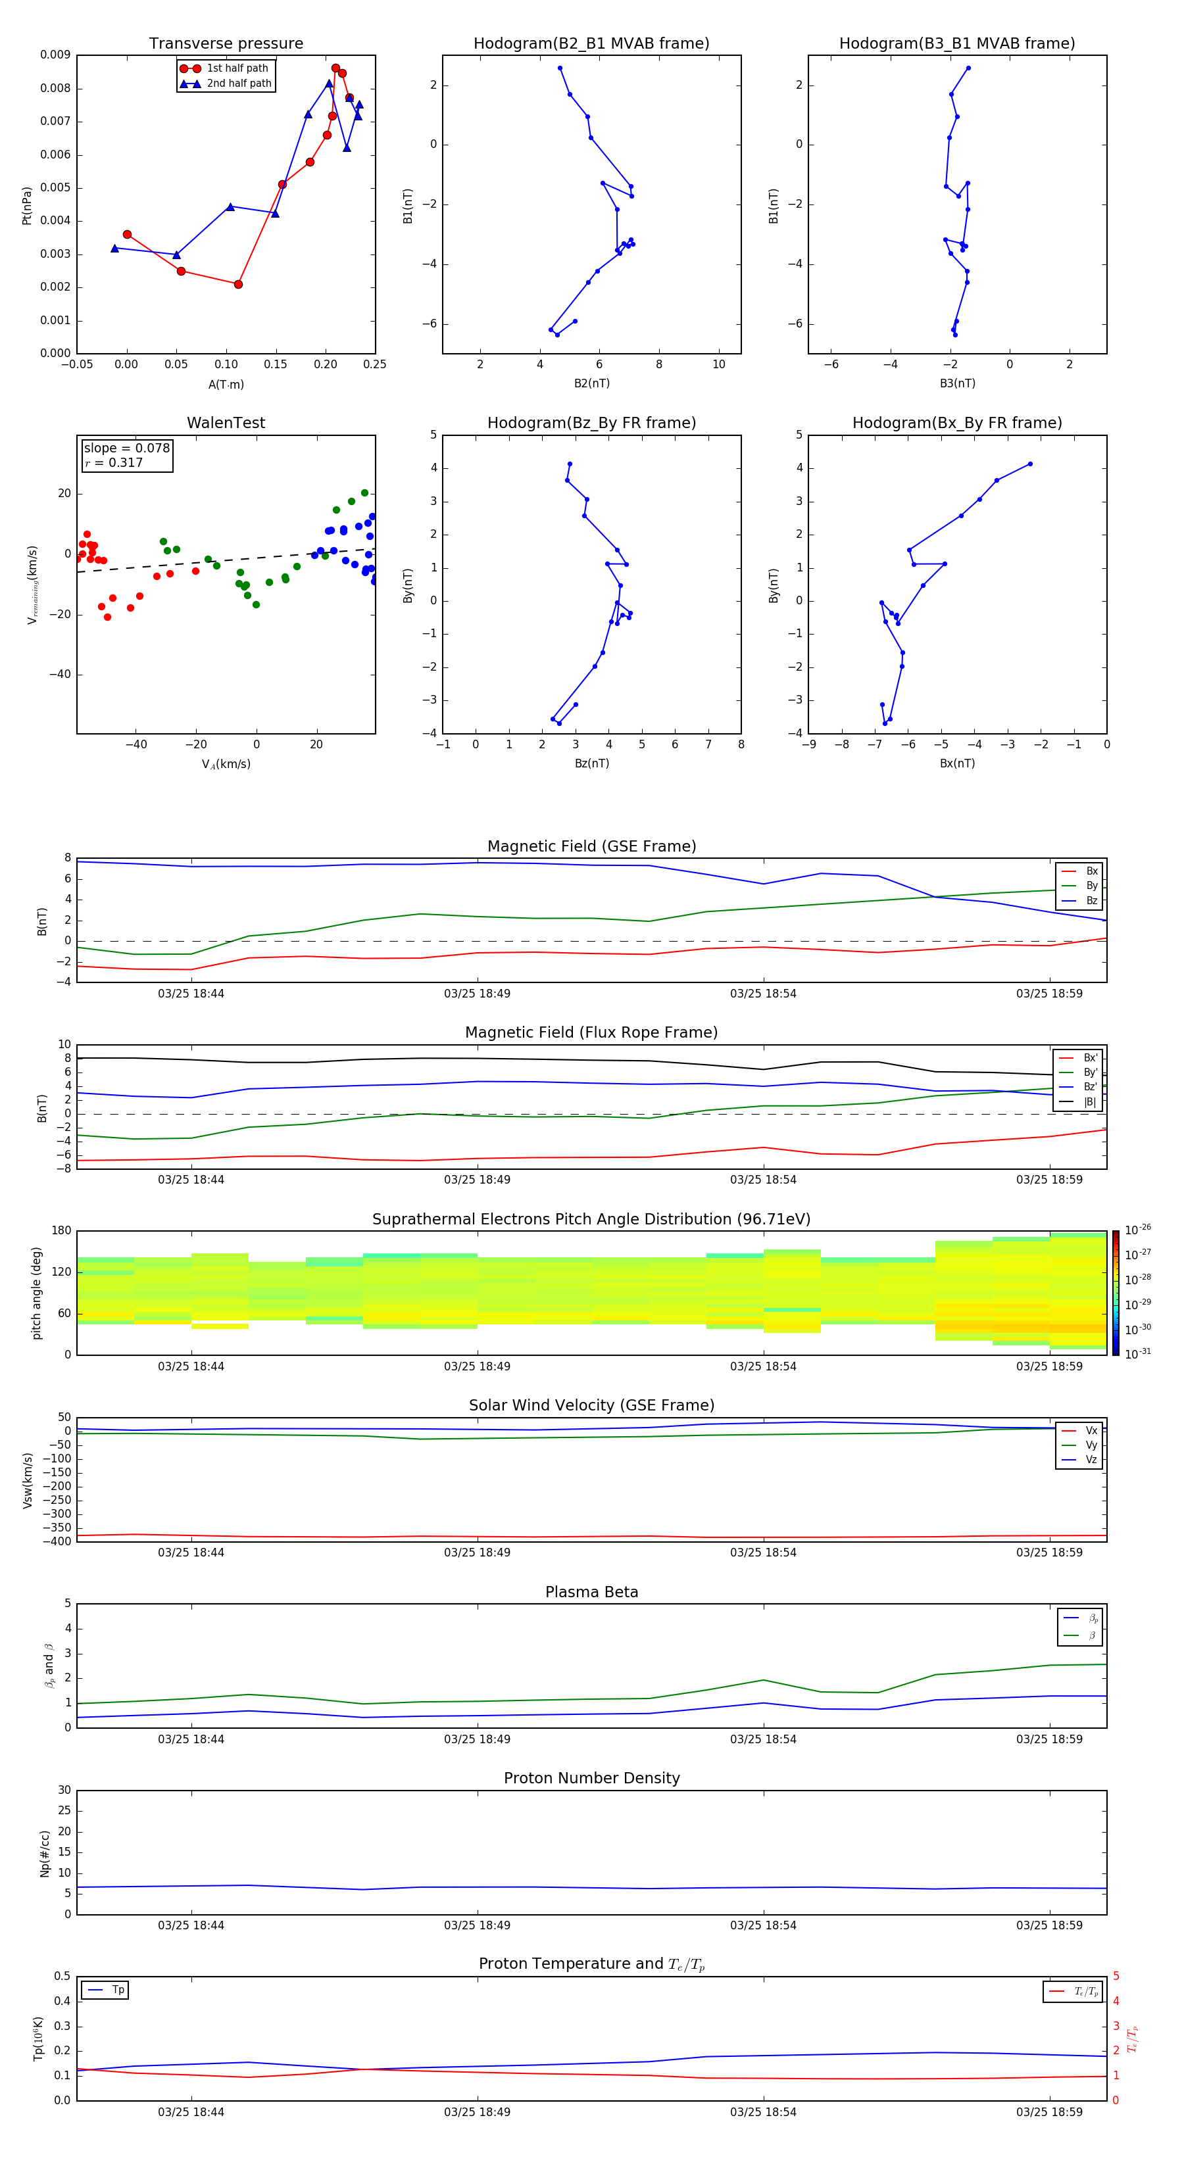
Task: Click the 'B2(nT)' x-axis label
Action: [591, 383]
